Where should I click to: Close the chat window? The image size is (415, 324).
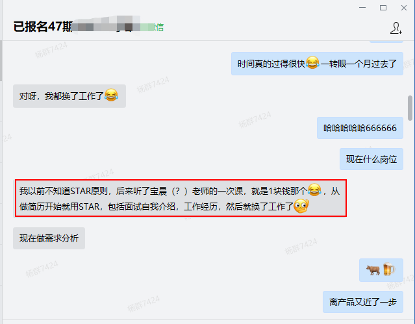click(x=403, y=8)
